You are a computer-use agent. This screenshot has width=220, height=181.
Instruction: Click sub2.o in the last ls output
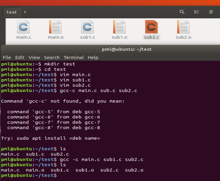(x=134, y=170)
